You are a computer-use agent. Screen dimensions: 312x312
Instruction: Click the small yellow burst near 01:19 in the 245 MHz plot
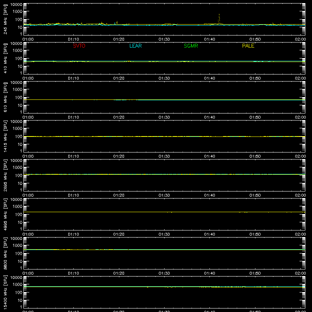(117, 23)
